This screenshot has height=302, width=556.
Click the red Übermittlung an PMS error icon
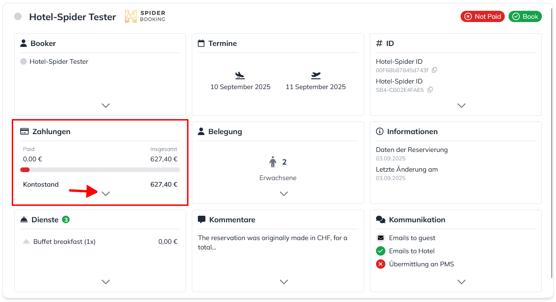381,264
